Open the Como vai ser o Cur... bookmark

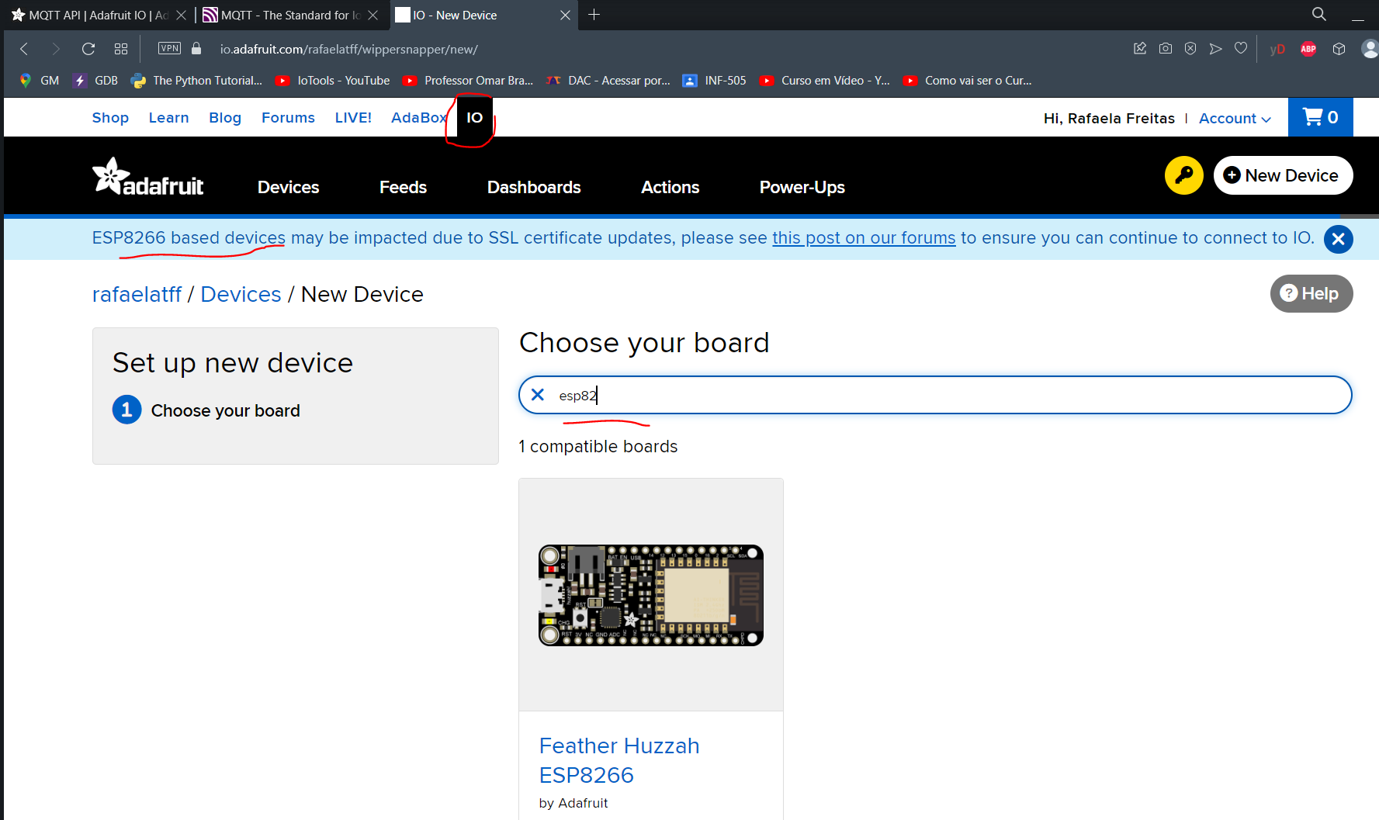(x=967, y=81)
